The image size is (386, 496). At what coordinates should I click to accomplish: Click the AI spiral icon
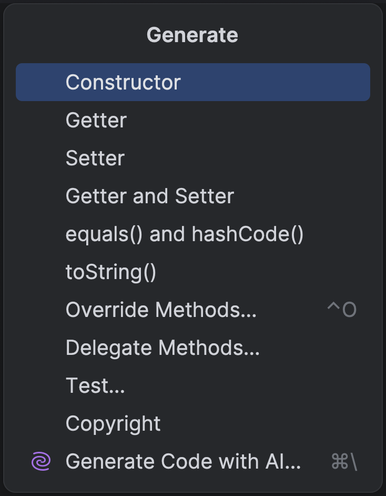[x=41, y=462]
